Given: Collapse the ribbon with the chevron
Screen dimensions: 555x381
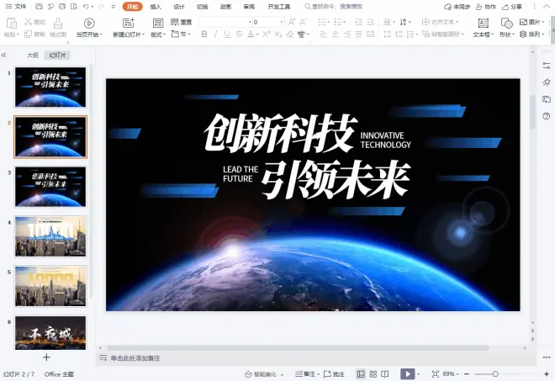Looking at the screenshot, I should point(547,7).
